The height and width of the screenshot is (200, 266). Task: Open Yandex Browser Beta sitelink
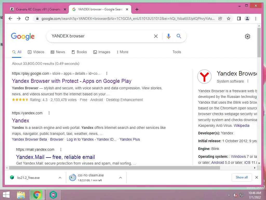coord(29,140)
